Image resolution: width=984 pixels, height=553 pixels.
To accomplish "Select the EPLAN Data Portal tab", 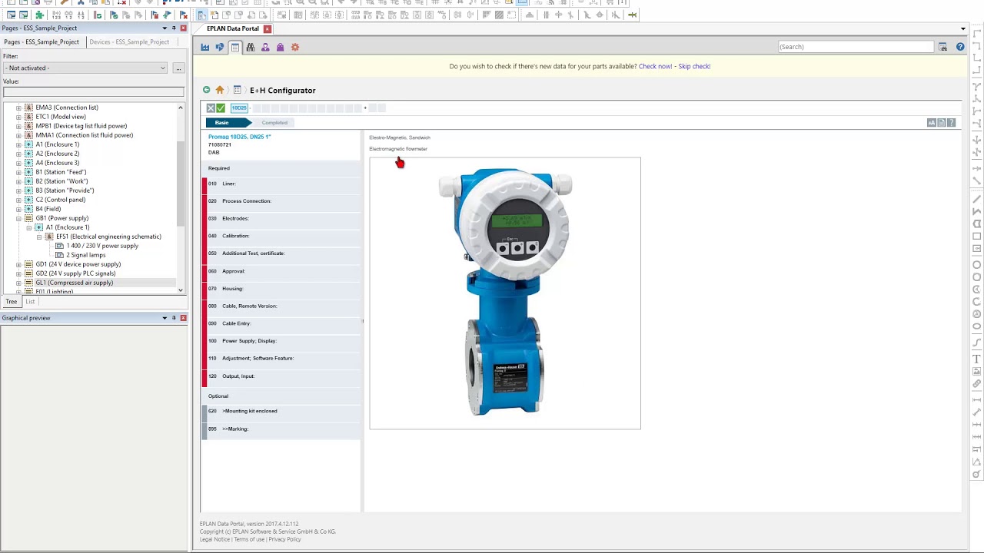I will (233, 29).
